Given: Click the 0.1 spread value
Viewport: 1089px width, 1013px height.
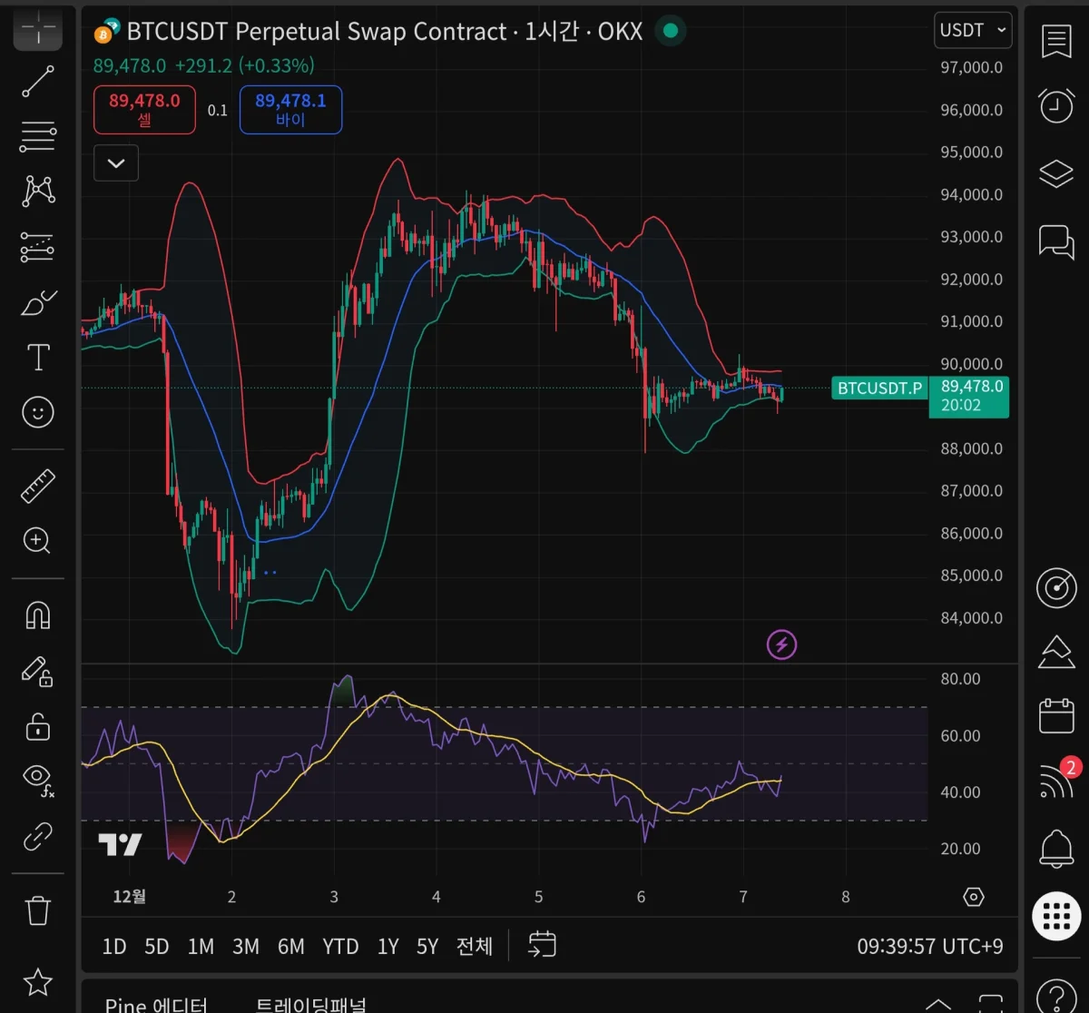Looking at the screenshot, I should (218, 111).
